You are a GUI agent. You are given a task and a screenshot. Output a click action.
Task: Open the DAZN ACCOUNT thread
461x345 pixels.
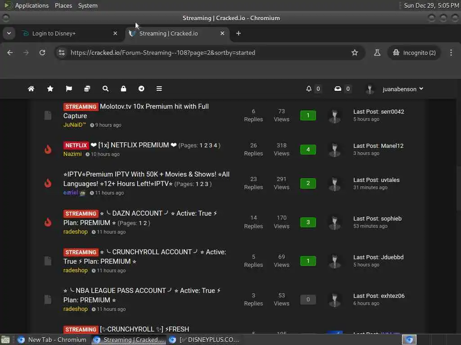(140, 218)
